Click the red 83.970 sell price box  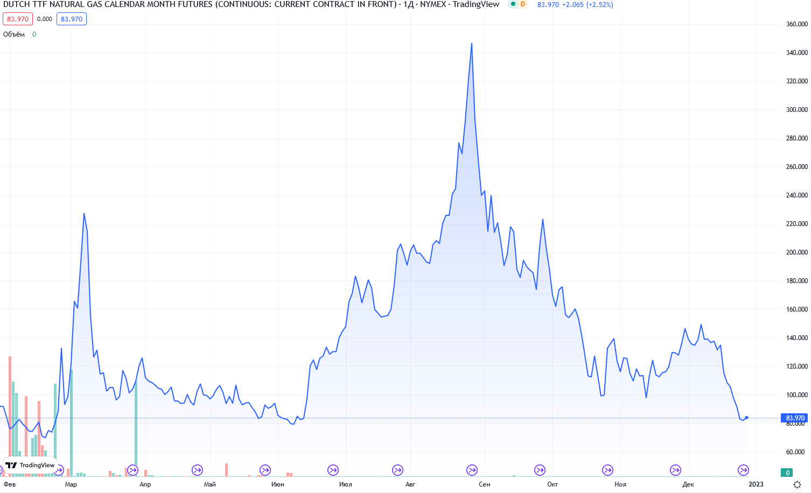pyautogui.click(x=18, y=19)
